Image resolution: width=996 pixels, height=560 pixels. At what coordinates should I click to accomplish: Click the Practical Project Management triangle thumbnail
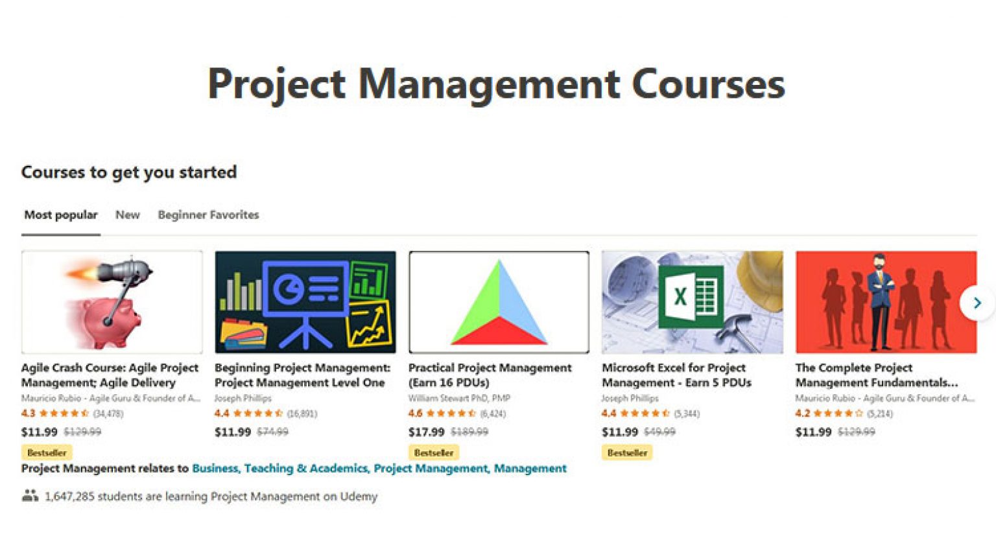point(498,302)
